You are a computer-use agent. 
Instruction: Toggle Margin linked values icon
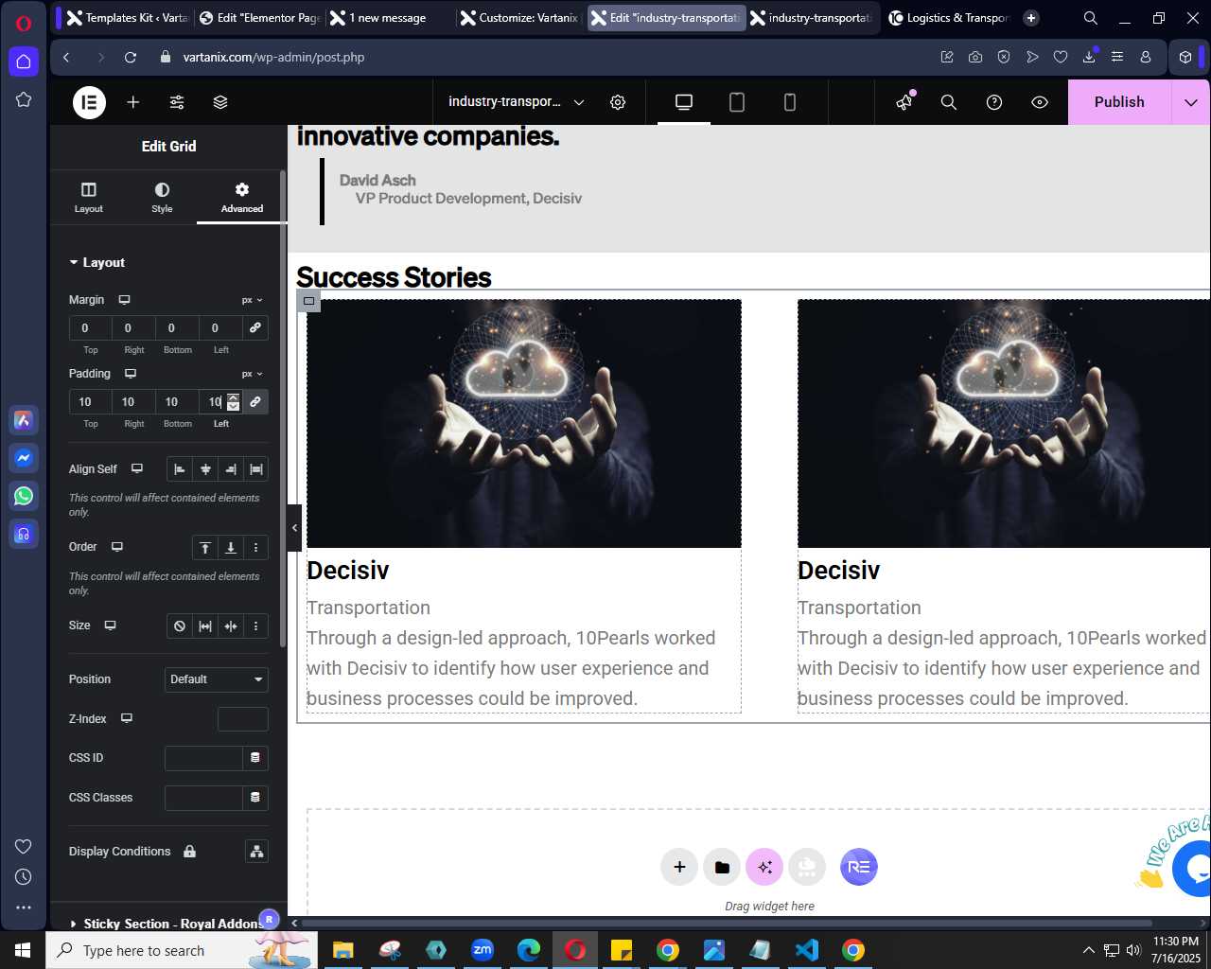coord(255,327)
